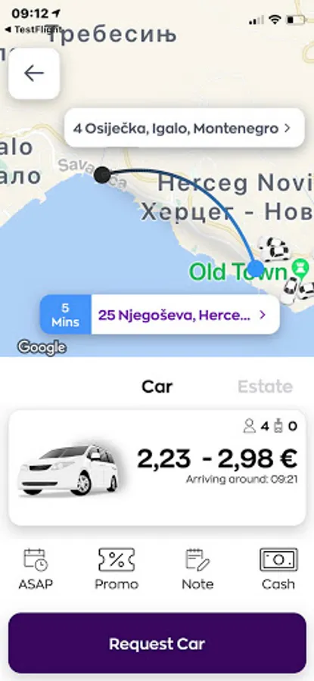This screenshot has width=314, height=681.
Task: Tap the Request Car button
Action: (157, 643)
